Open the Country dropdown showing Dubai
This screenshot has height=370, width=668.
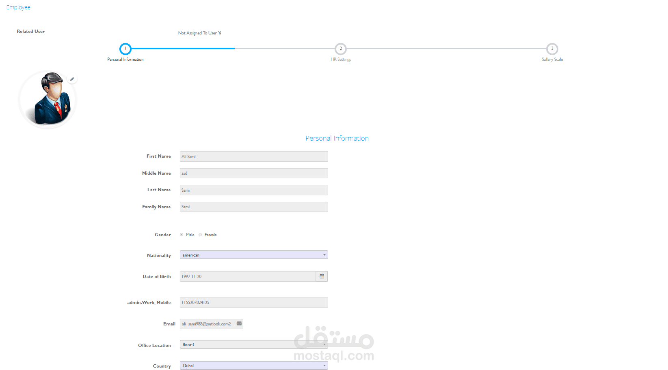(x=254, y=366)
